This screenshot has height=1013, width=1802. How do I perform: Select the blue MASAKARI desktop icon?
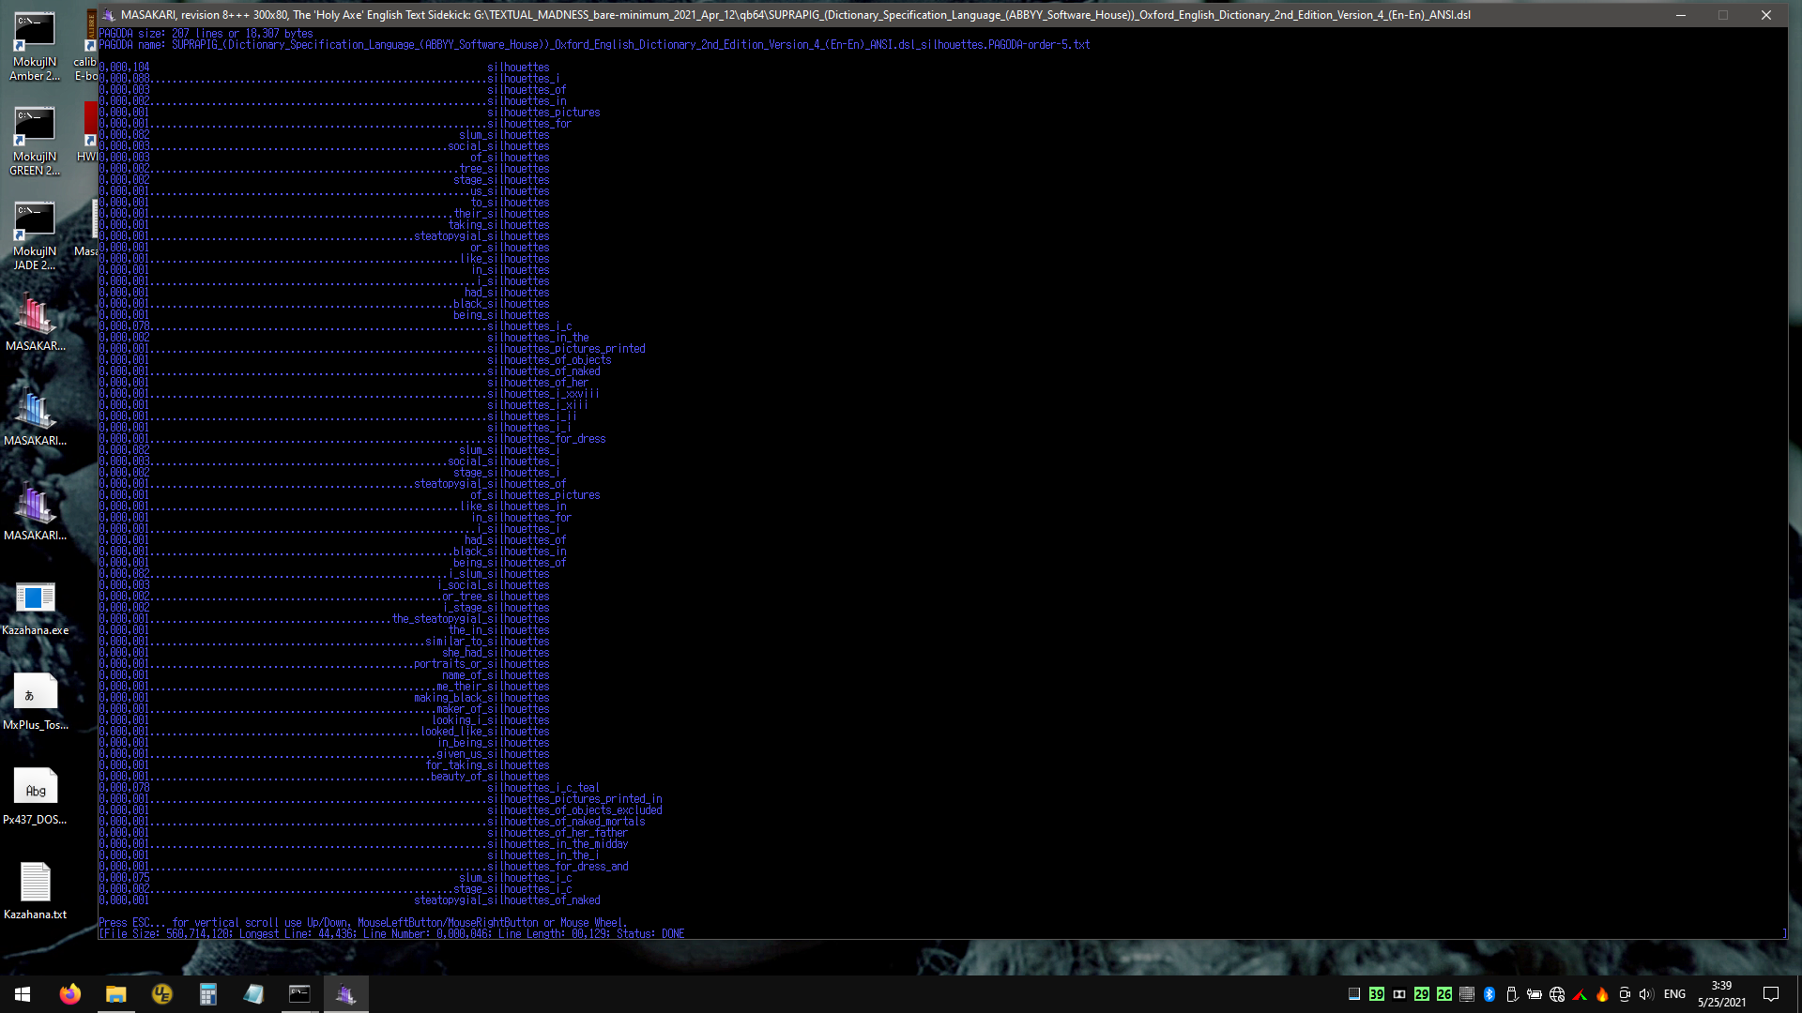click(35, 418)
